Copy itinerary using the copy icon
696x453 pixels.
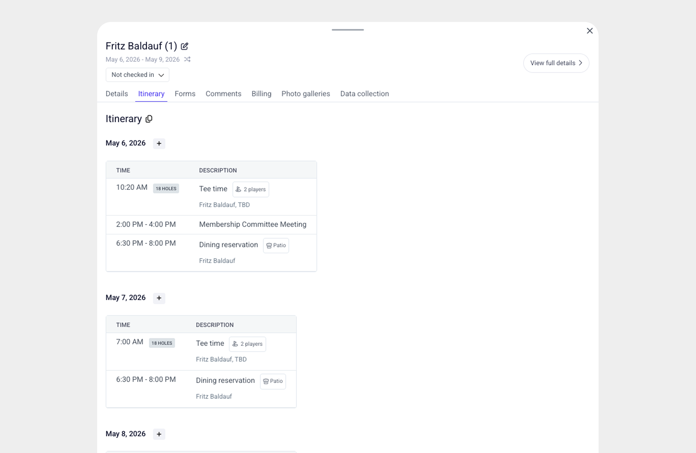[x=149, y=119]
